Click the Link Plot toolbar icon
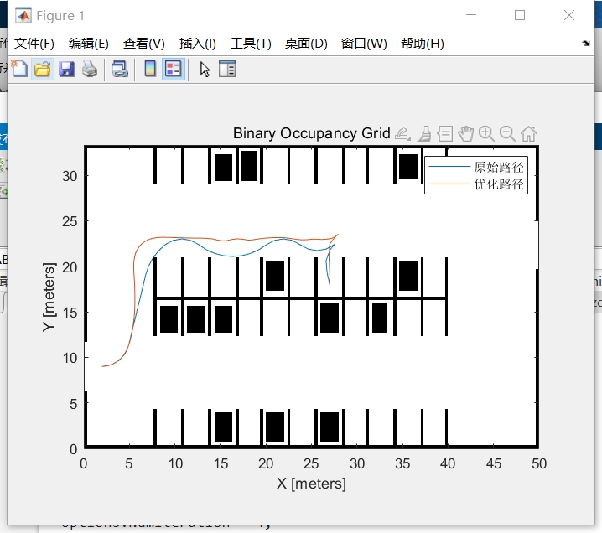This screenshot has height=533, width=602. click(119, 70)
